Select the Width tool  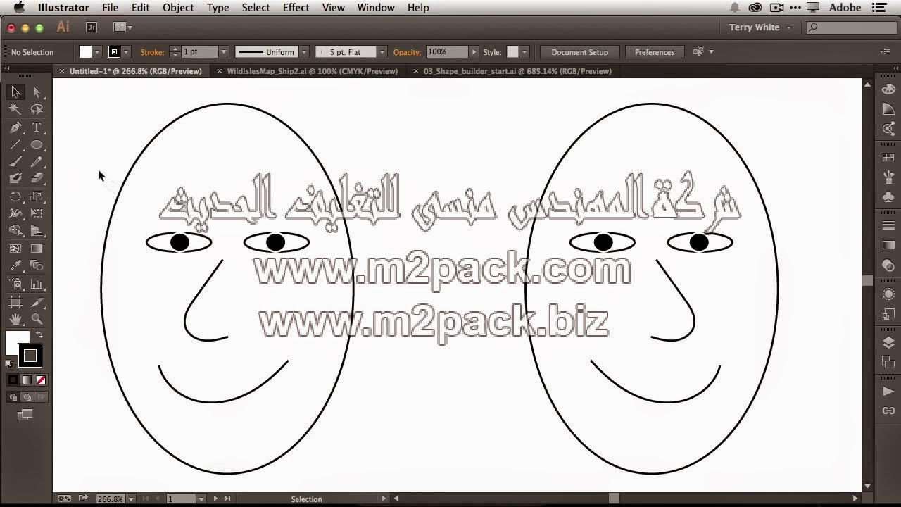[15, 213]
